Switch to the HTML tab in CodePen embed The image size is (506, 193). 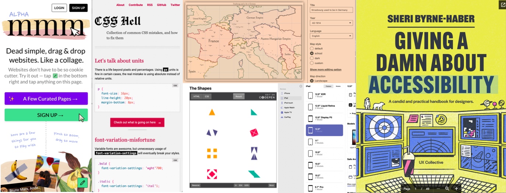[x=196, y=96]
